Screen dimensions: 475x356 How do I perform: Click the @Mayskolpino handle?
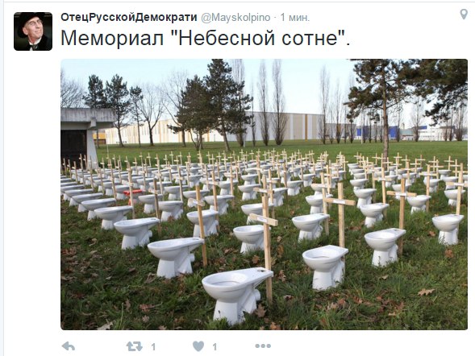235,18
